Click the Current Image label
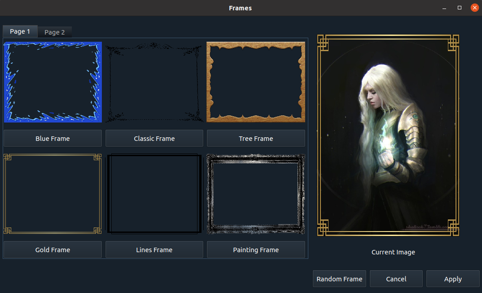This screenshot has width=482, height=293. [393, 252]
